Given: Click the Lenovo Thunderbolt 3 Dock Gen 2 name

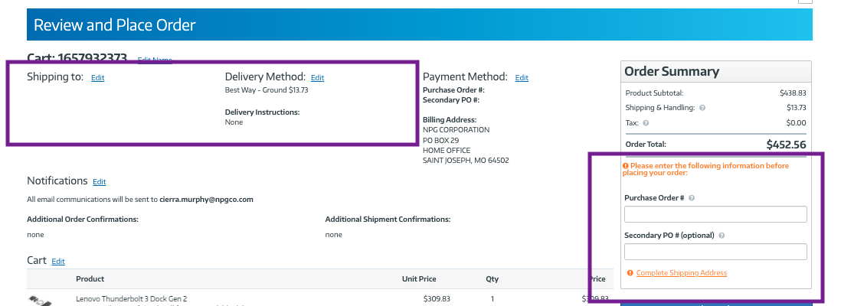Looking at the screenshot, I should [132, 298].
